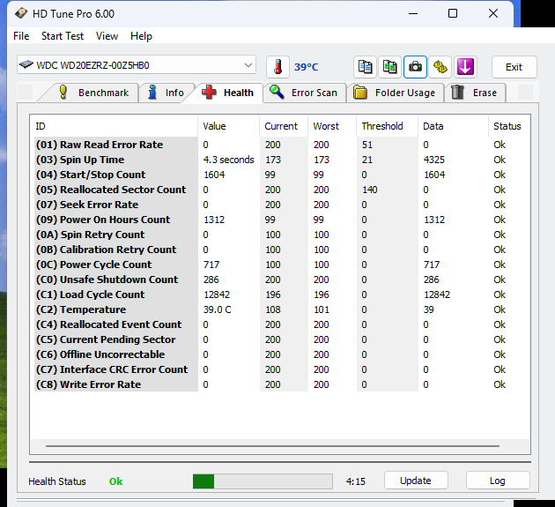This screenshot has width=555, height=507.
Task: Switch to the Error Scan tab
Action: click(304, 93)
